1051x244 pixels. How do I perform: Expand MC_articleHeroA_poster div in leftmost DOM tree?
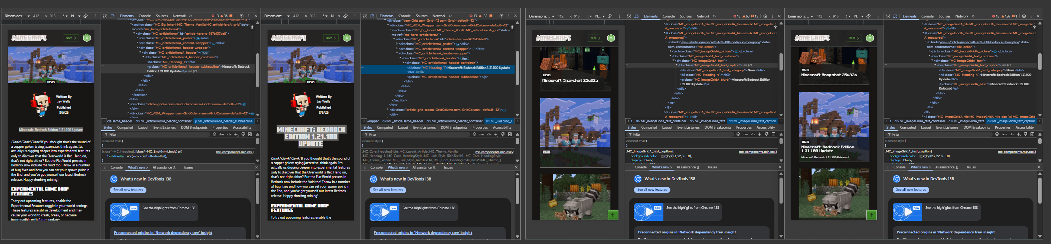[x=137, y=38]
